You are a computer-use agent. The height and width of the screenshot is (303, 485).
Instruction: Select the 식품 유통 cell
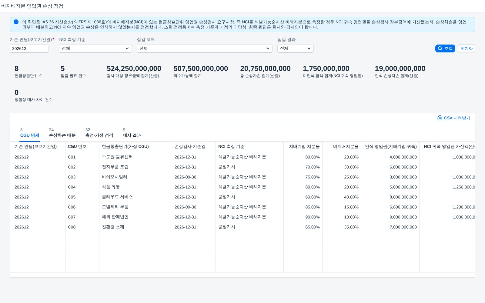135,187
